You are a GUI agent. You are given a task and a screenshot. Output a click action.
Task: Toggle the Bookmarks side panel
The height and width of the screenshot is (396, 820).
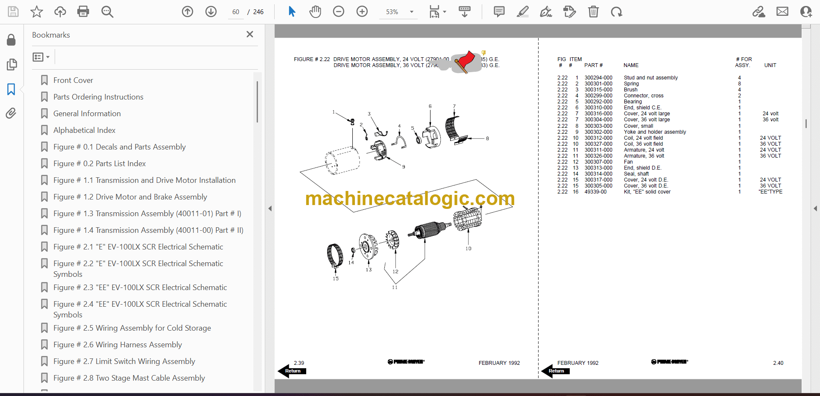12,89
